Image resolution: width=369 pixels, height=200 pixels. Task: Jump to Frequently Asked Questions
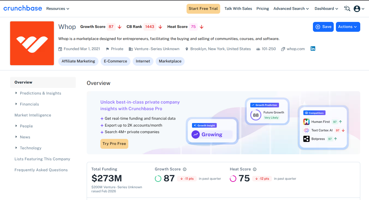click(41, 170)
